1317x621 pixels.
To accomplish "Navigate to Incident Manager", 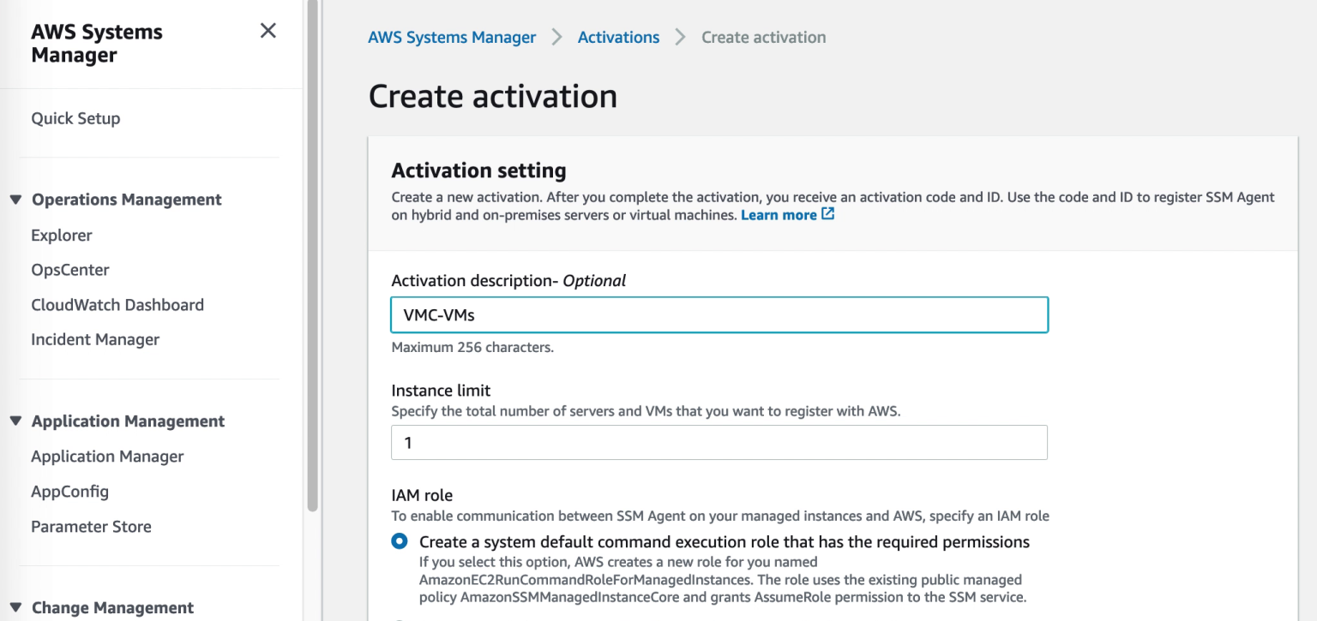I will [95, 339].
